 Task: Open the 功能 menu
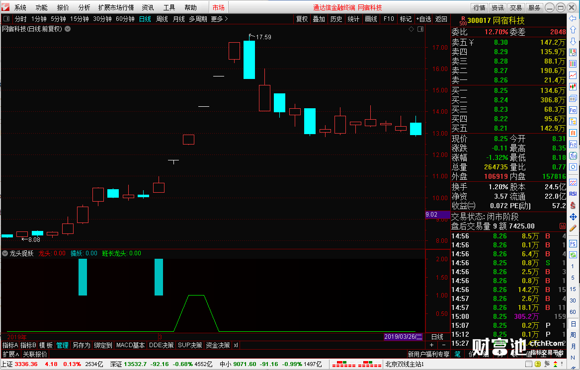(x=41, y=7)
